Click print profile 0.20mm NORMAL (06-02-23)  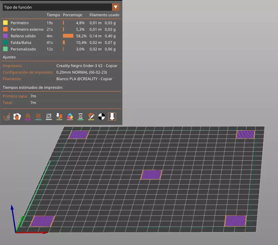pos(82,72)
